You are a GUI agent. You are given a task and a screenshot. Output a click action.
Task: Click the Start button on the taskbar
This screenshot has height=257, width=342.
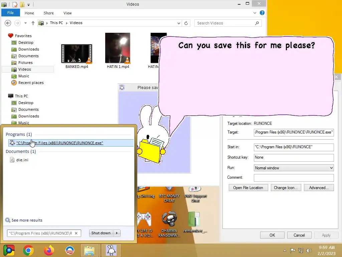pyautogui.click(x=9, y=250)
